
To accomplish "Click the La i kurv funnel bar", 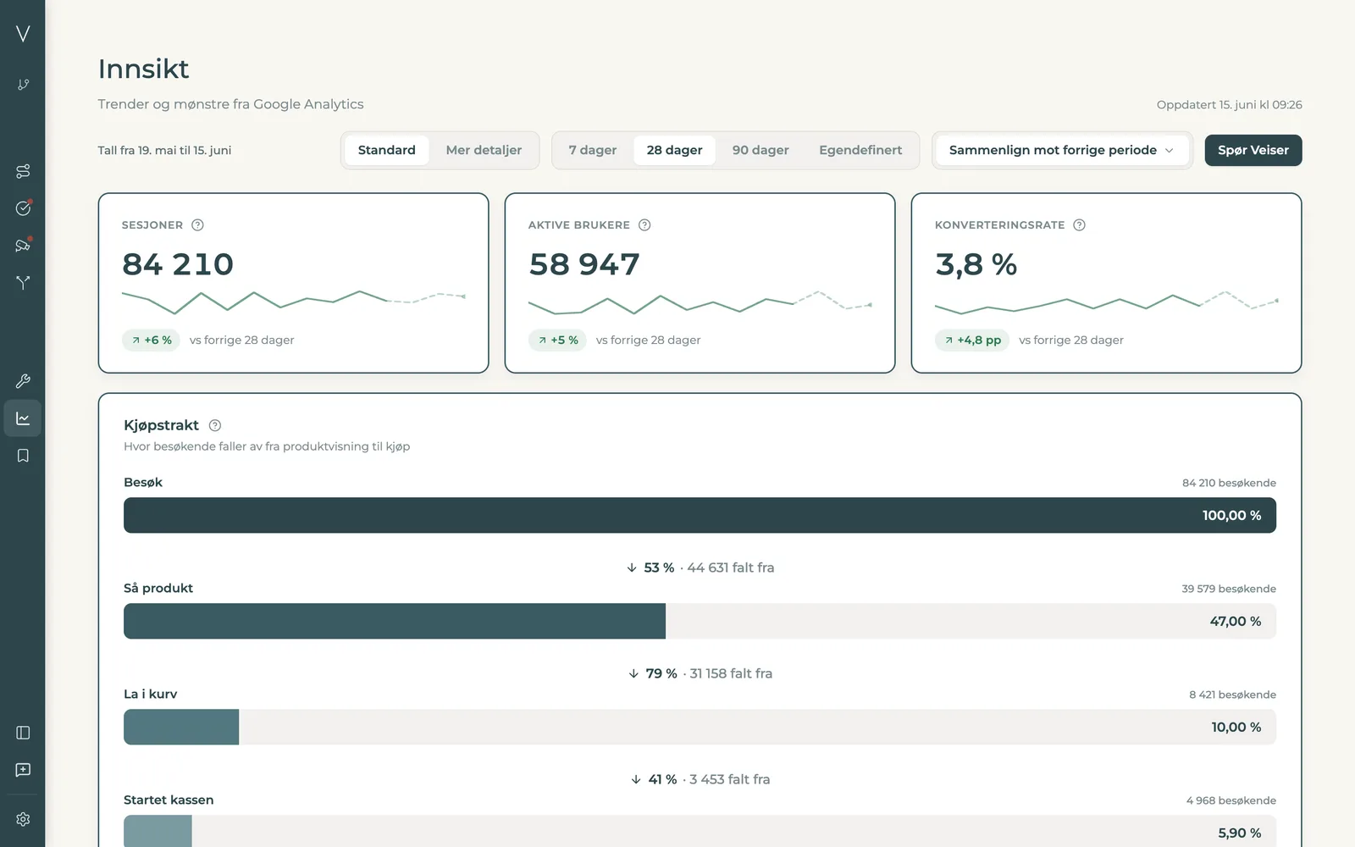I will tap(700, 727).
